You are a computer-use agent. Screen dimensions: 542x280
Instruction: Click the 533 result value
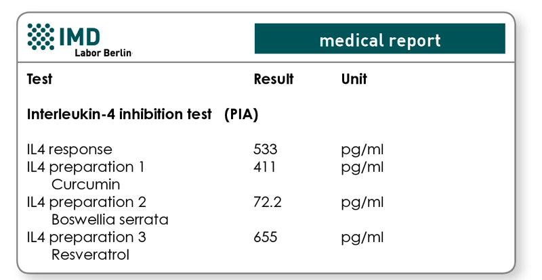(265, 149)
